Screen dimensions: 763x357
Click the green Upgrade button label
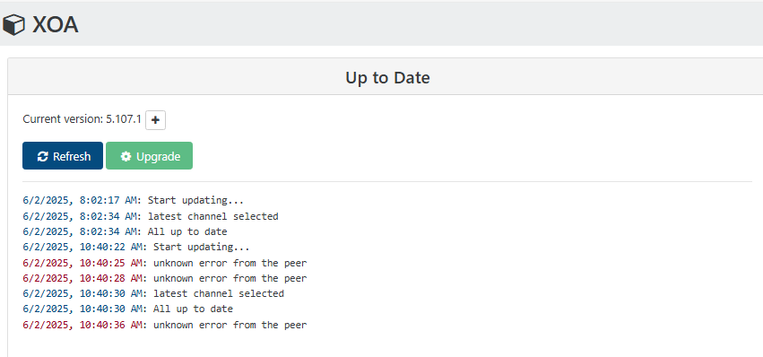pyautogui.click(x=158, y=156)
